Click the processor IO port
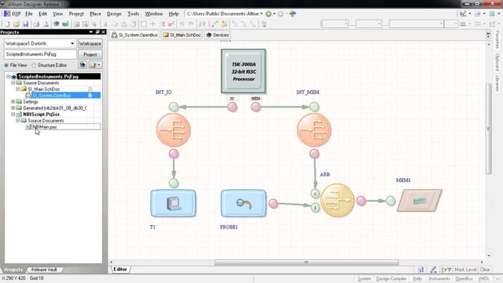 (232, 107)
